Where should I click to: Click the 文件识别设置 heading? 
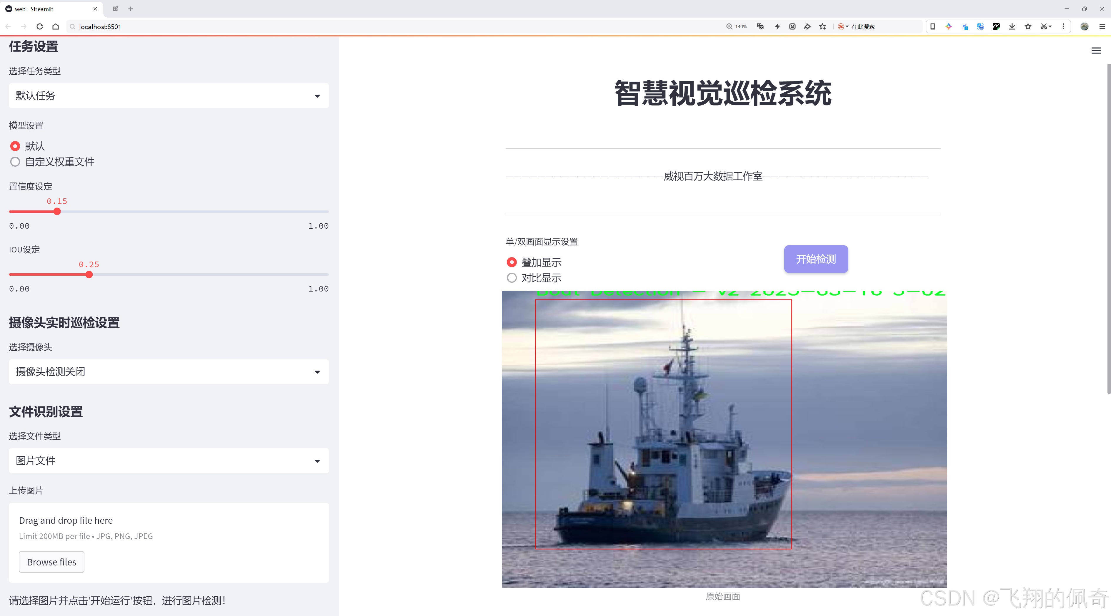pos(46,412)
